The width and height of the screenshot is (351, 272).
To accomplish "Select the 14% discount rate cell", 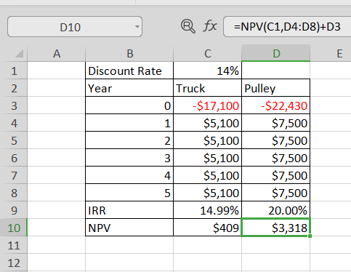I will point(208,71).
